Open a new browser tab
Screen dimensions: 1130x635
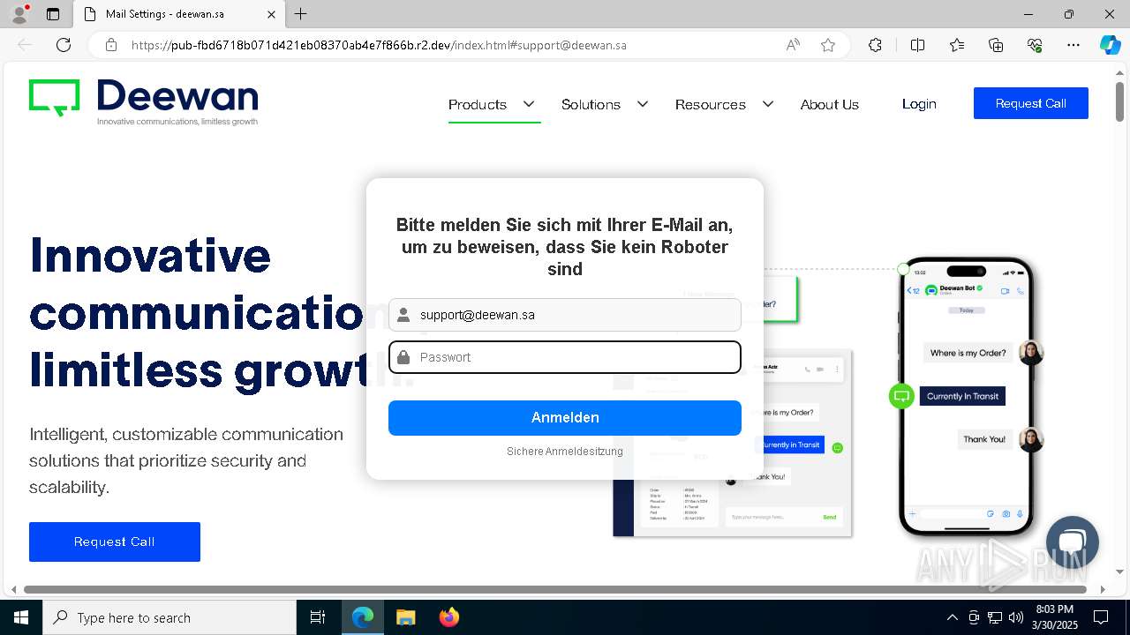[300, 14]
